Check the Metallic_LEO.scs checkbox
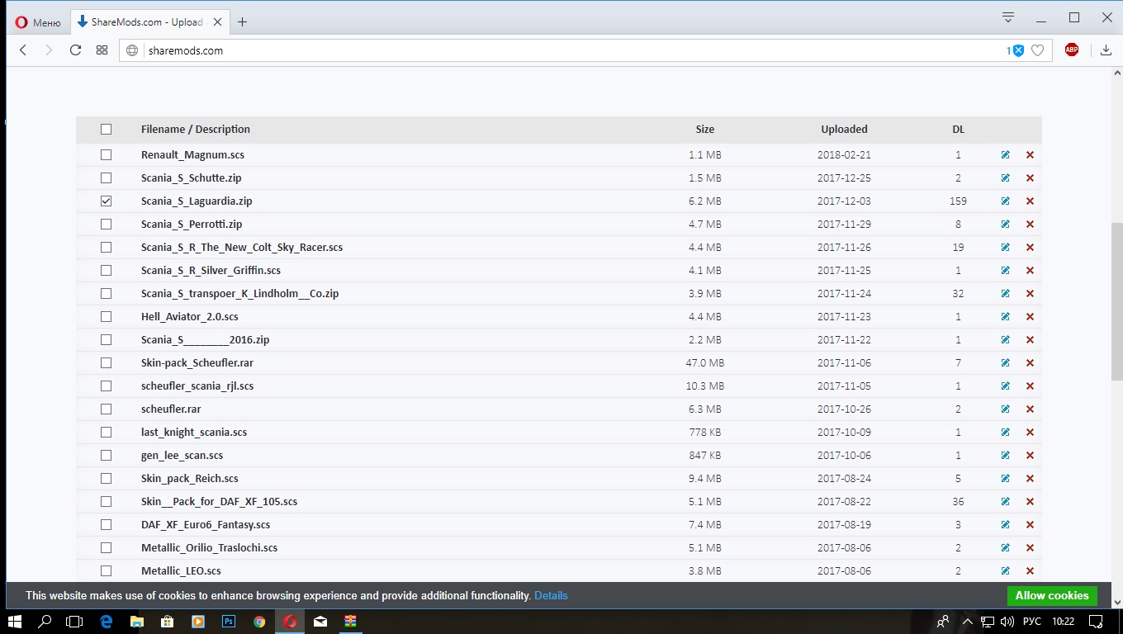The height and width of the screenshot is (634, 1123). 106,571
